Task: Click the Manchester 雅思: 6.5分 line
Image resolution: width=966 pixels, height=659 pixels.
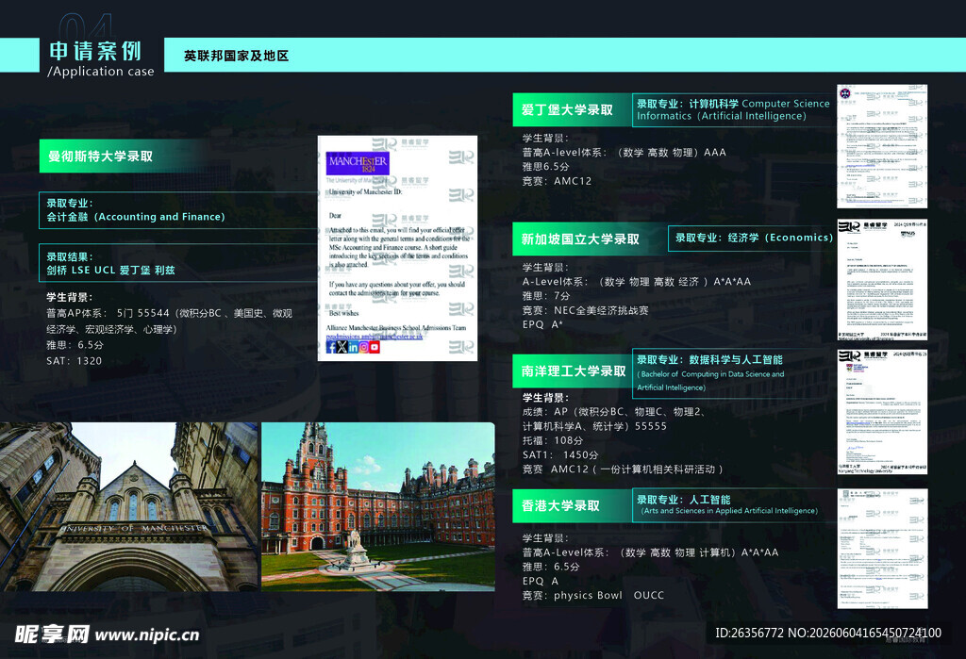Action: [75, 345]
